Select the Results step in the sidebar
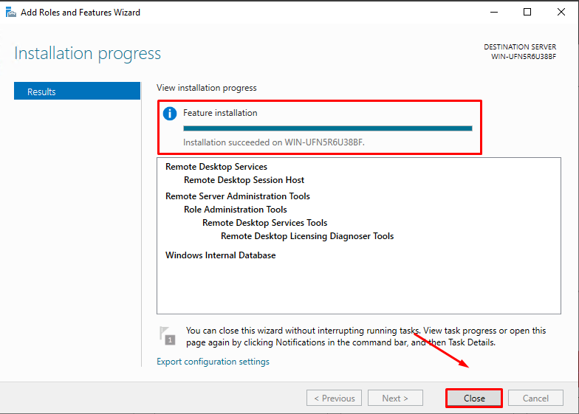The image size is (579, 414). pos(77,92)
